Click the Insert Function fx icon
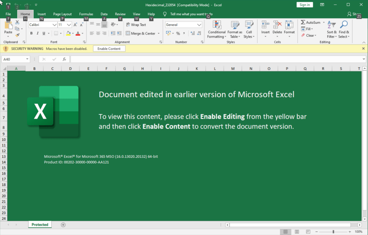The image size is (368, 235). [x=64, y=59]
